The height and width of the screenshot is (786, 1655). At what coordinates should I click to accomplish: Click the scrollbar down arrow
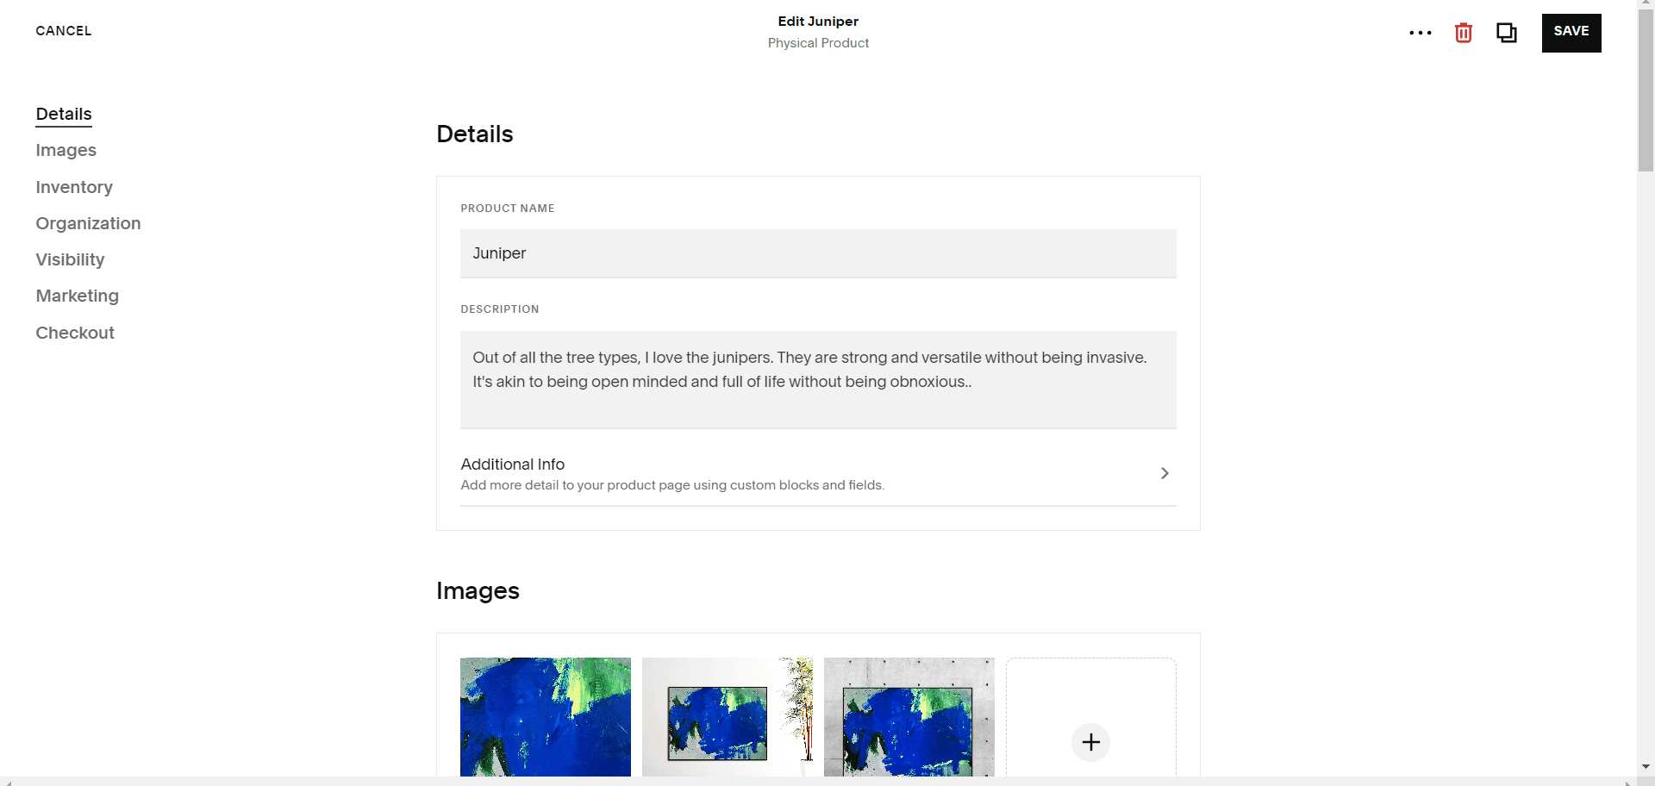click(1646, 766)
